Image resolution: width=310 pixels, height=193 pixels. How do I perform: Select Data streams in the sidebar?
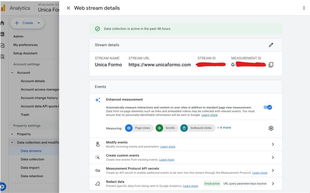click(x=31, y=151)
